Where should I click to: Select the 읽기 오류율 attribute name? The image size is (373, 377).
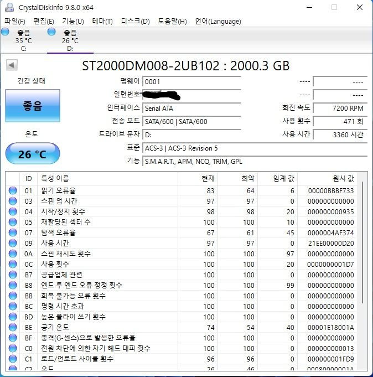click(59, 190)
